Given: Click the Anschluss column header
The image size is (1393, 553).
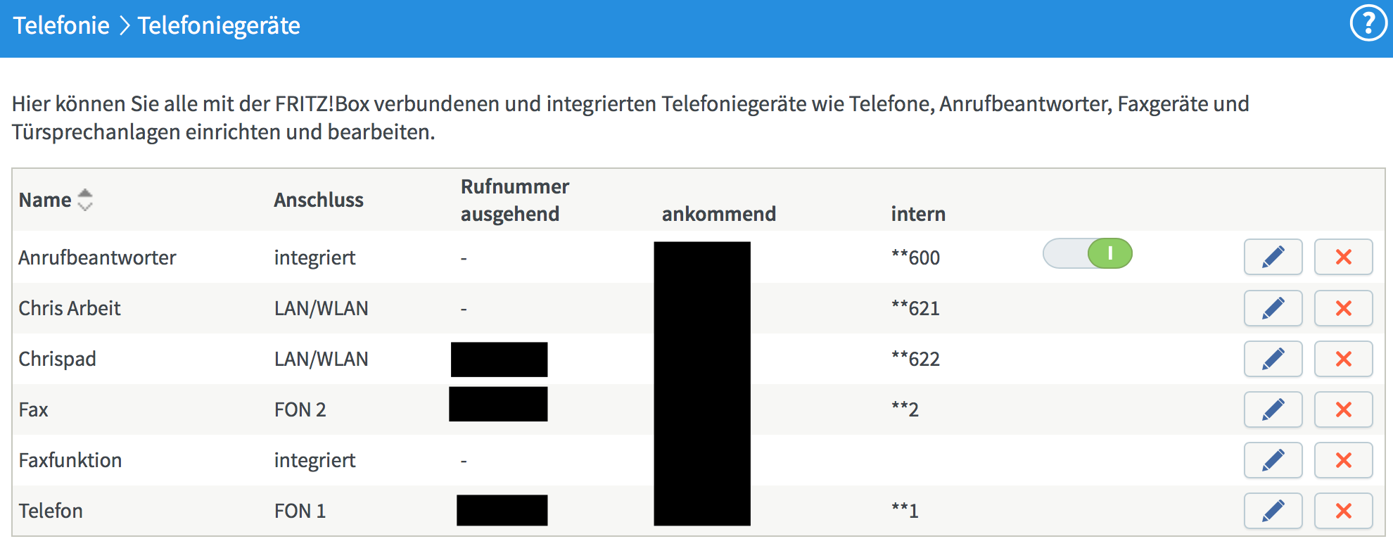Looking at the screenshot, I should tap(319, 201).
